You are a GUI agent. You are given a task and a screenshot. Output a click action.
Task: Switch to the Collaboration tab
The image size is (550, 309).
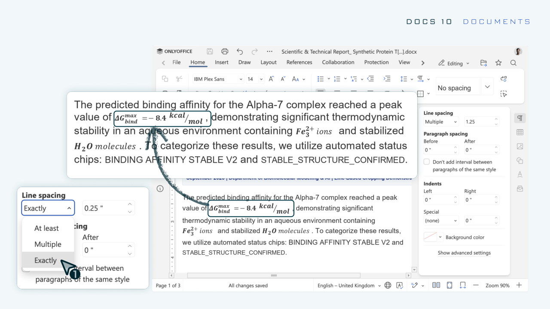(338, 62)
